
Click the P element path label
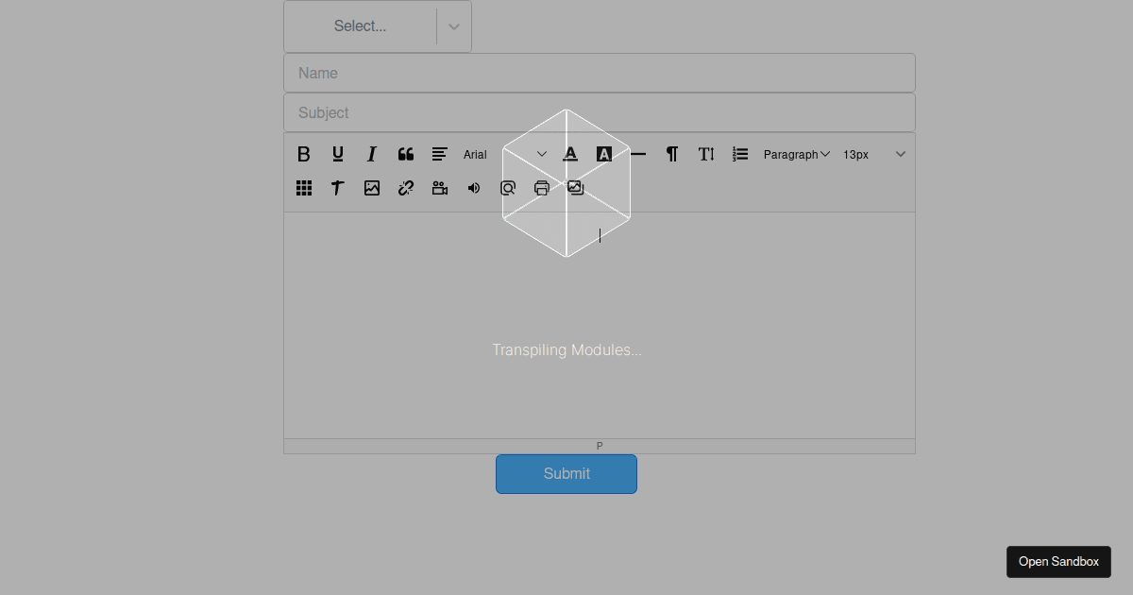[x=600, y=446]
